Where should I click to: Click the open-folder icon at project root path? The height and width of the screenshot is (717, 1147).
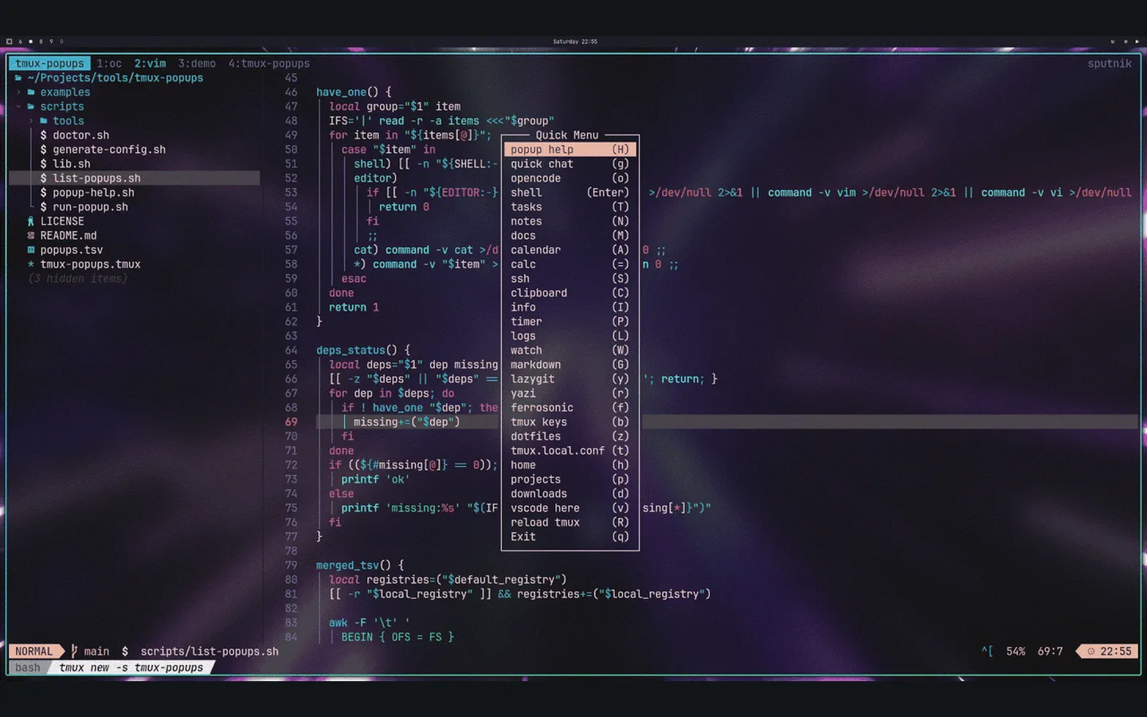click(x=18, y=78)
